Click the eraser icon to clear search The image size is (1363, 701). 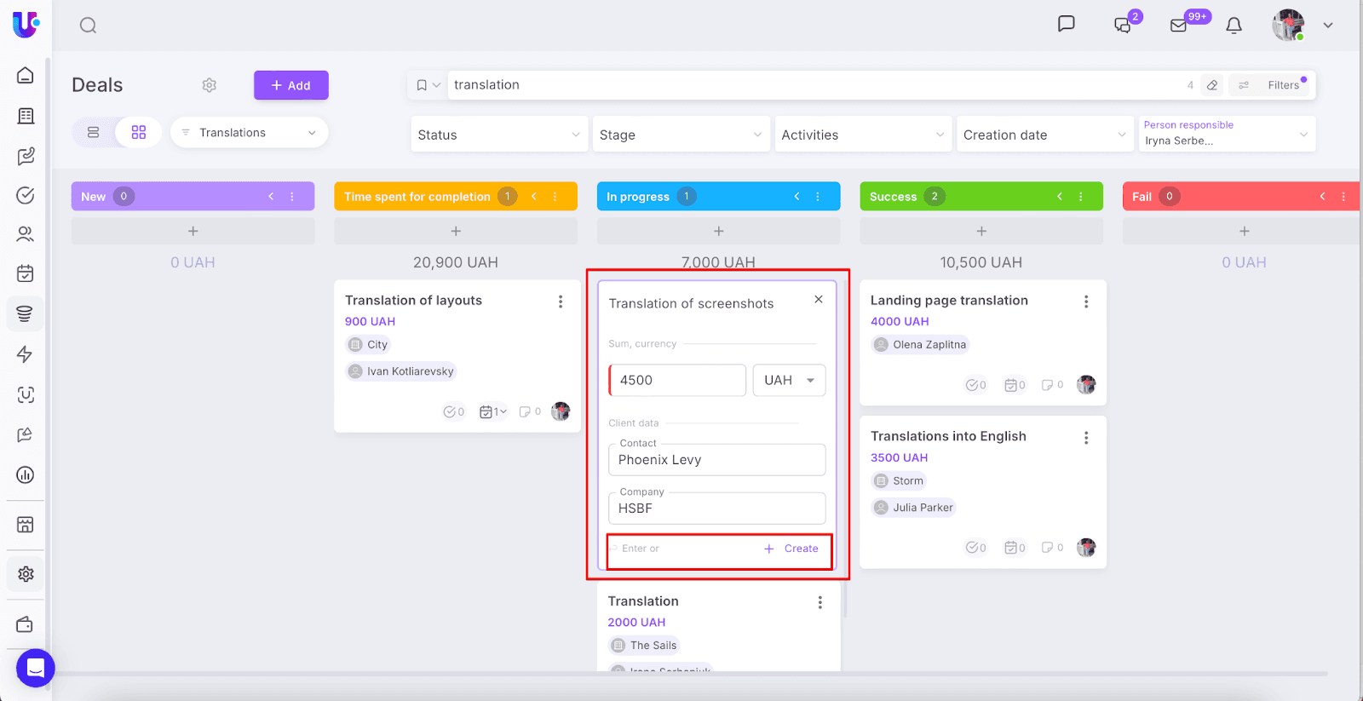tap(1212, 85)
